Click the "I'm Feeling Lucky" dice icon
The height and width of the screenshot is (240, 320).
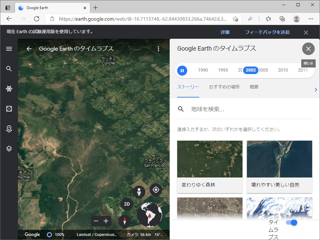pyautogui.click(x=9, y=109)
